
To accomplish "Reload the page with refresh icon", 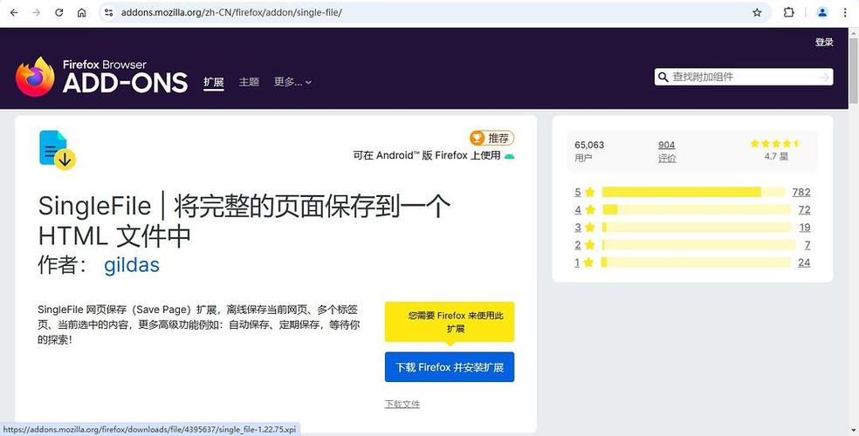I will tap(59, 12).
